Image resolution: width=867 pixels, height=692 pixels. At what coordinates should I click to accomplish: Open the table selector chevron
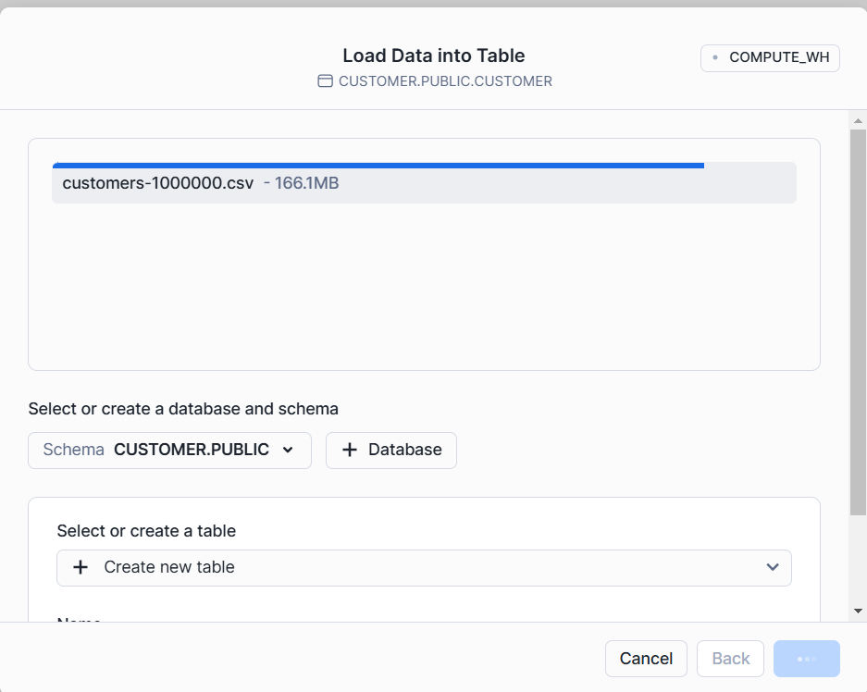(x=773, y=567)
